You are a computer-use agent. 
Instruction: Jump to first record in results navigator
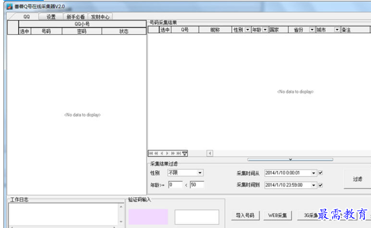coord(150,154)
